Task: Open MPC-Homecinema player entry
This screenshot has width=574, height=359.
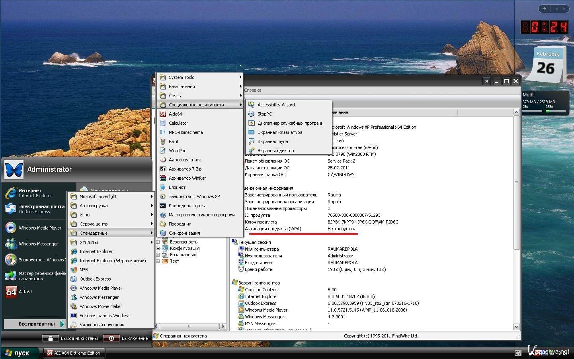Action: (200, 132)
